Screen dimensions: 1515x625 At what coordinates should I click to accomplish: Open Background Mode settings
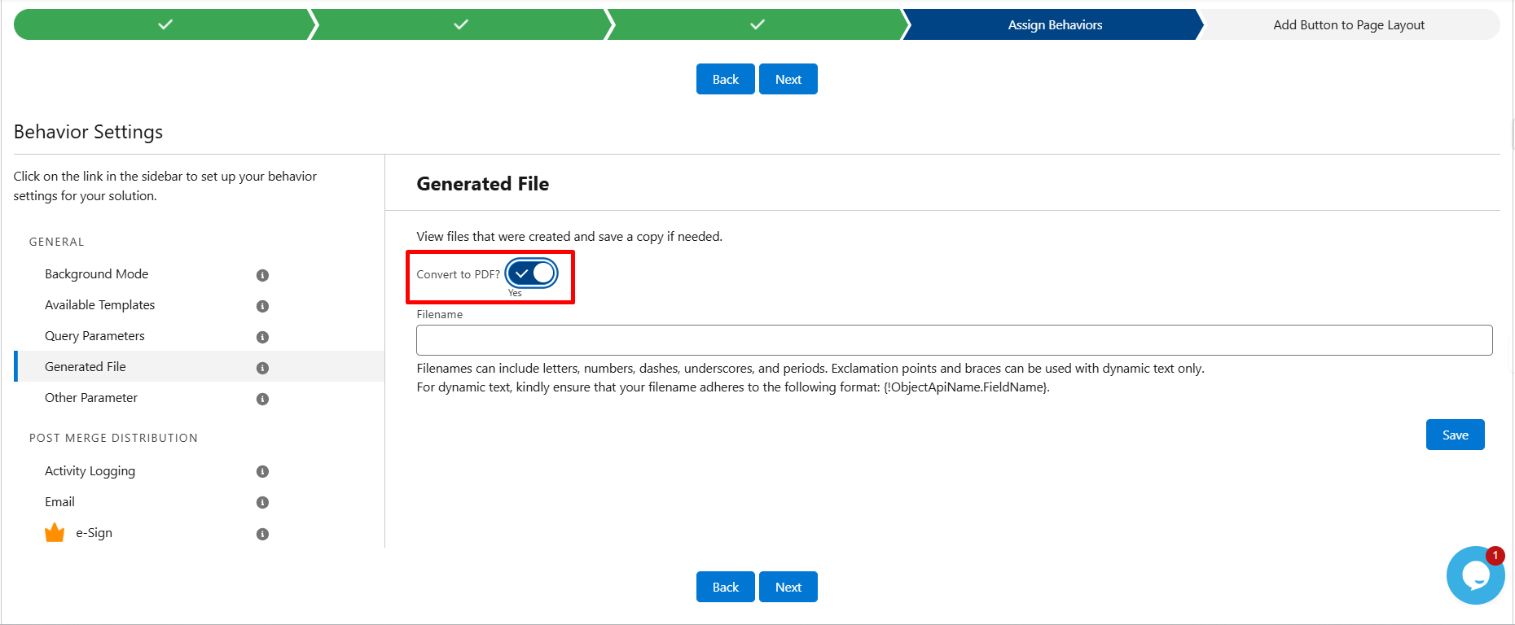(x=96, y=274)
